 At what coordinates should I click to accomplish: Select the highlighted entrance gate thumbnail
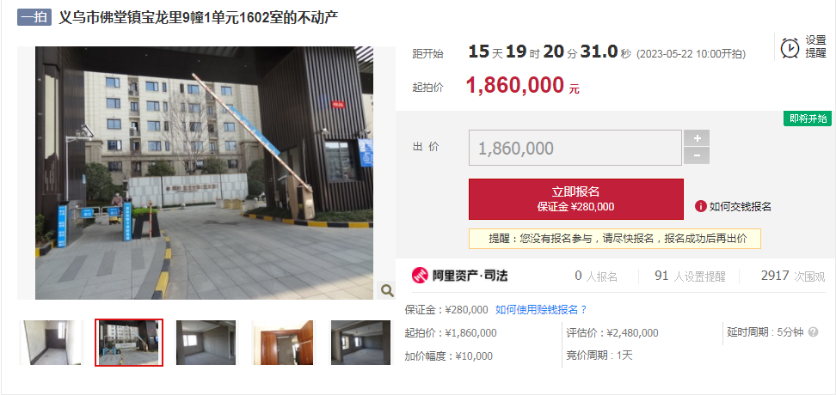point(129,343)
